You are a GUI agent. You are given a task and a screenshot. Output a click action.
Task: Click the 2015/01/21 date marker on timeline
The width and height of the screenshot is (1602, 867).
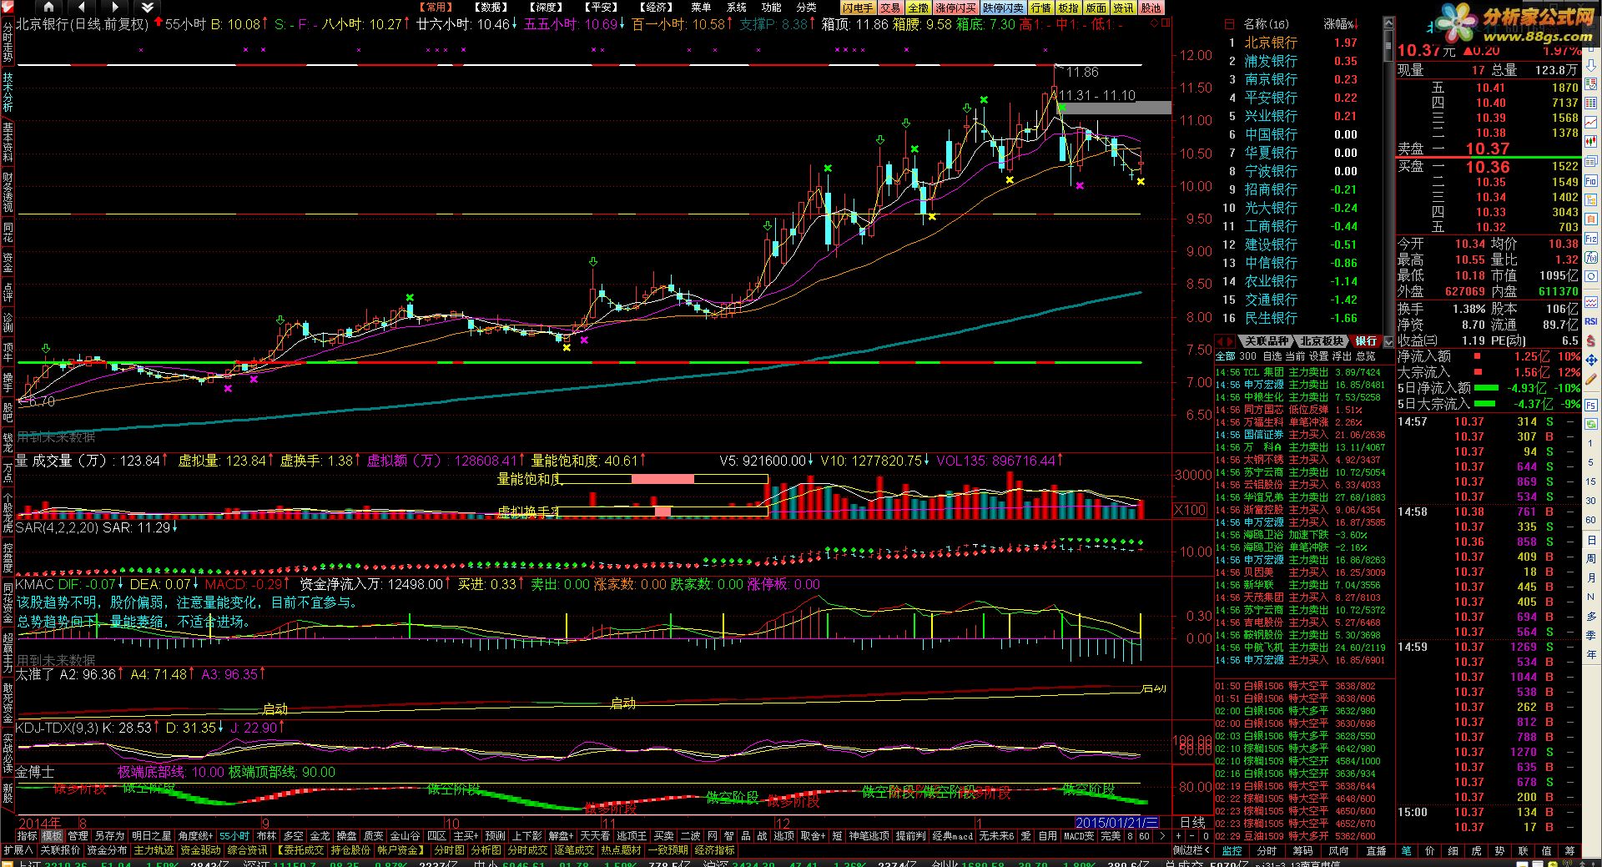1116,822
